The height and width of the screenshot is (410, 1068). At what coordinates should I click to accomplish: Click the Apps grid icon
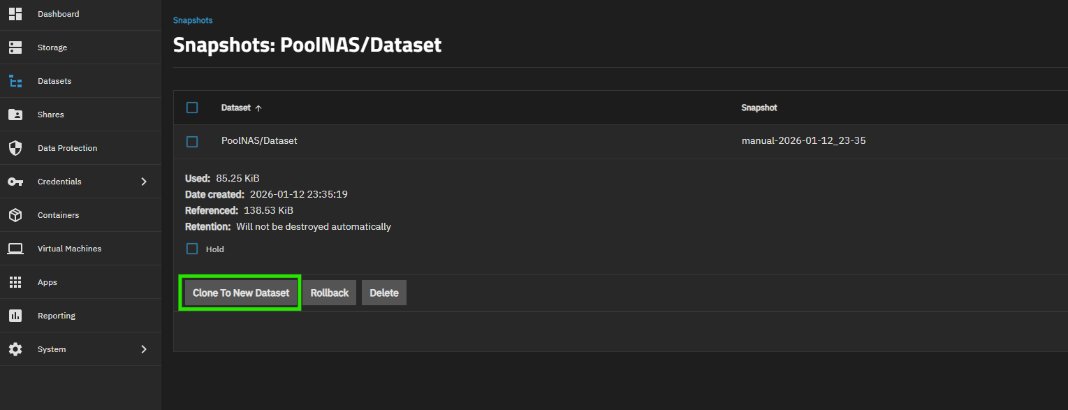coord(15,282)
